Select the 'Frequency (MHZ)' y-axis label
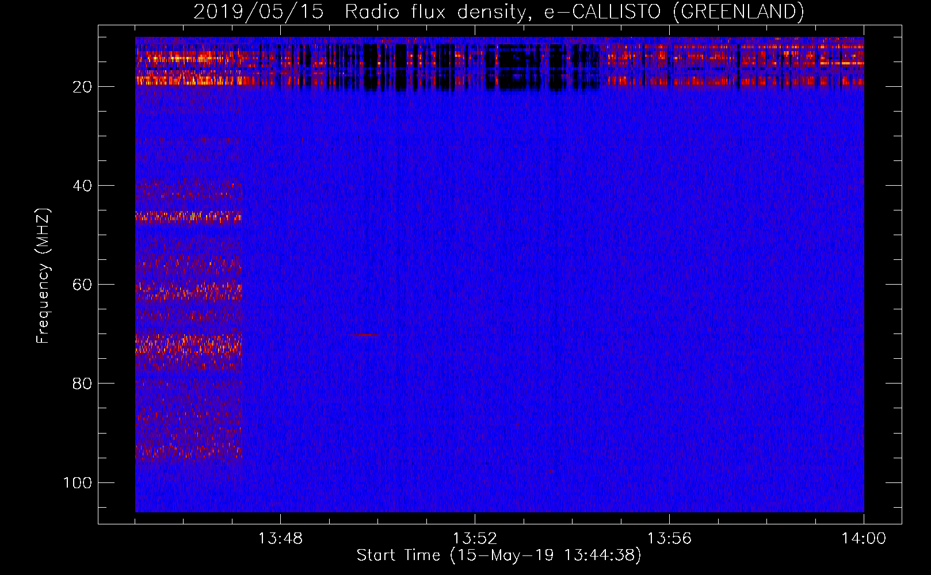Image resolution: width=931 pixels, height=575 pixels. [x=43, y=275]
